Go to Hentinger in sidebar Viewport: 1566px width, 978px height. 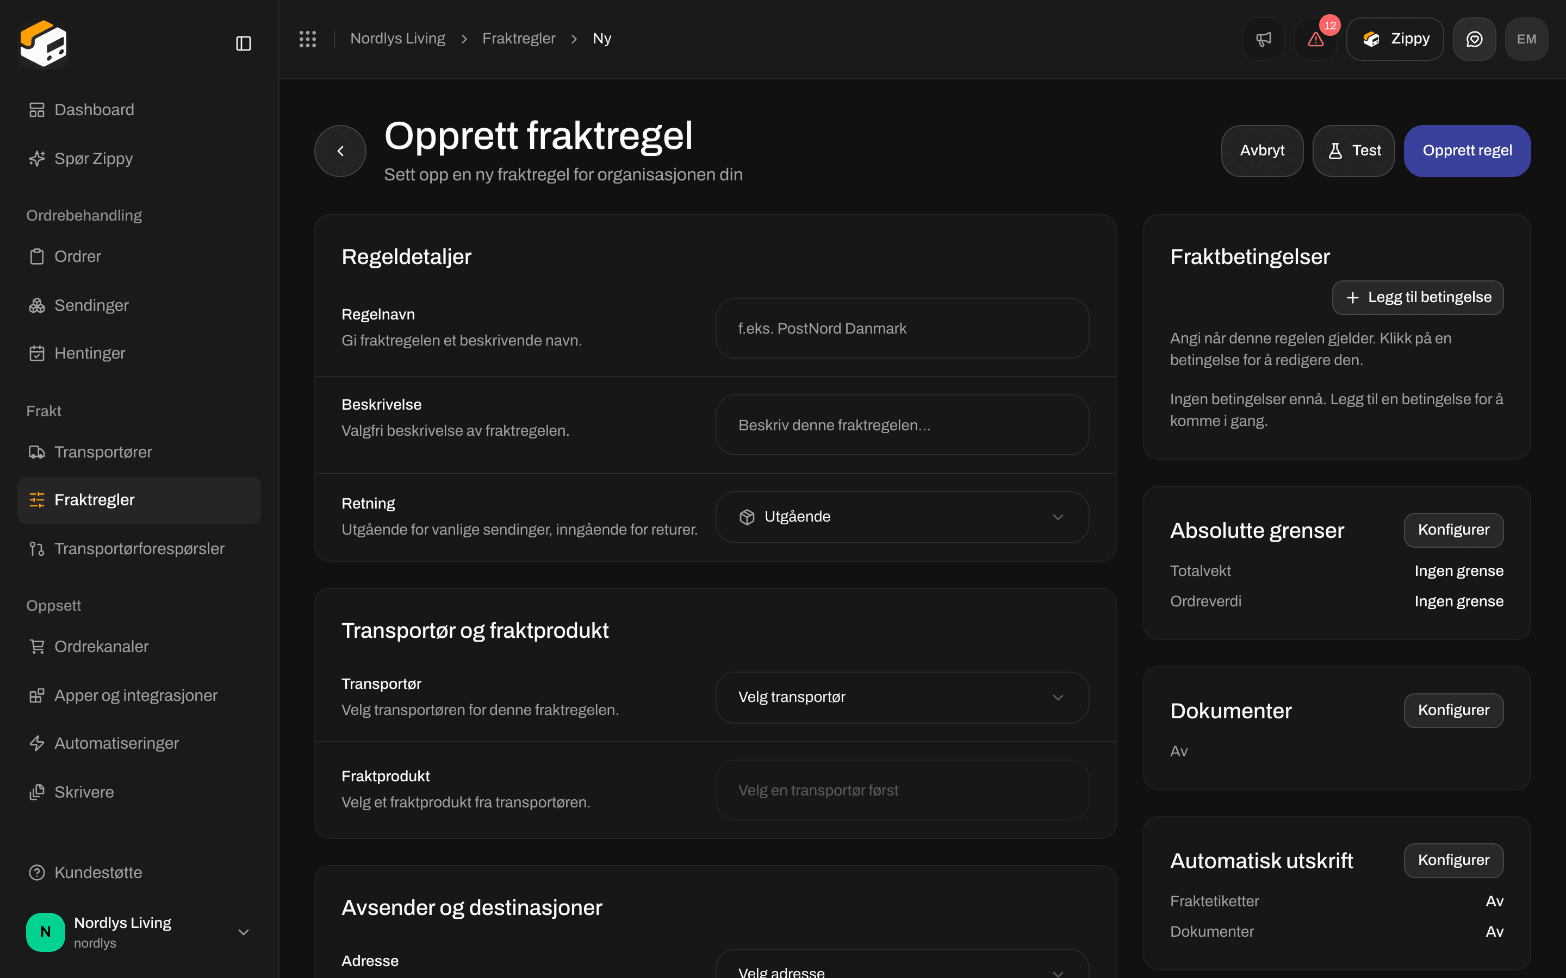(x=139, y=353)
